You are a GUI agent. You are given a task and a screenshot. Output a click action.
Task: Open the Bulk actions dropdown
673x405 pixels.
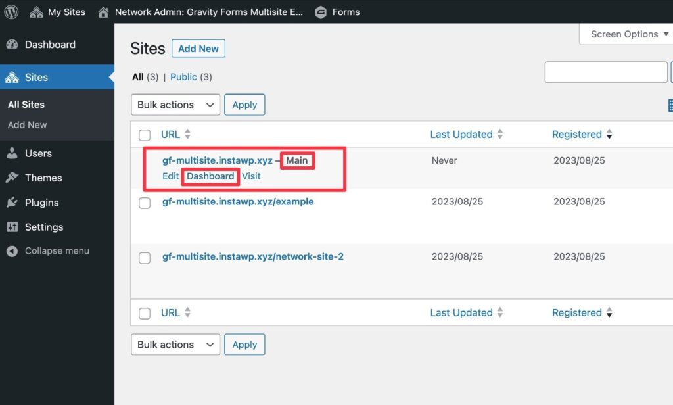tap(175, 105)
